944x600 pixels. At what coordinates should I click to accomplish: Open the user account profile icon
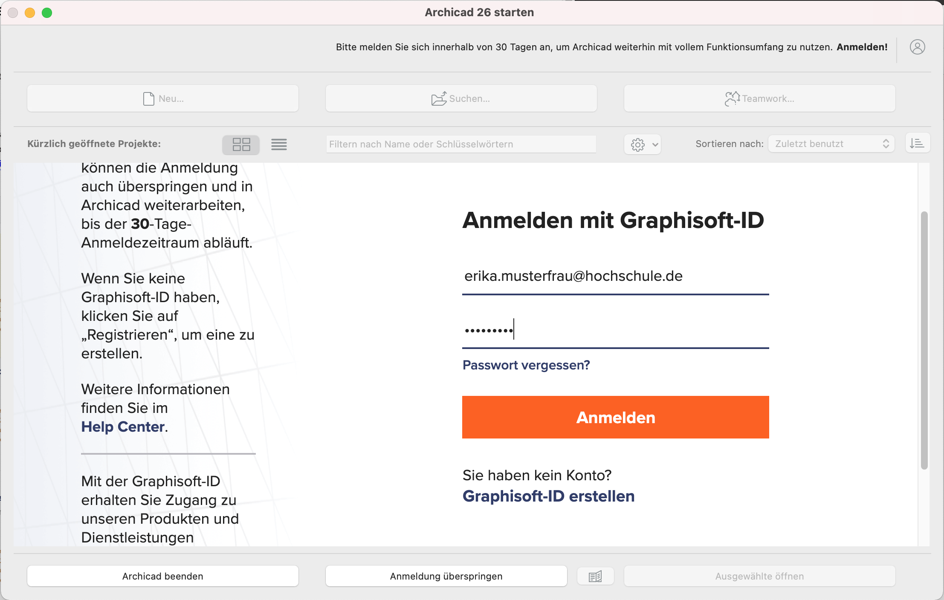917,47
